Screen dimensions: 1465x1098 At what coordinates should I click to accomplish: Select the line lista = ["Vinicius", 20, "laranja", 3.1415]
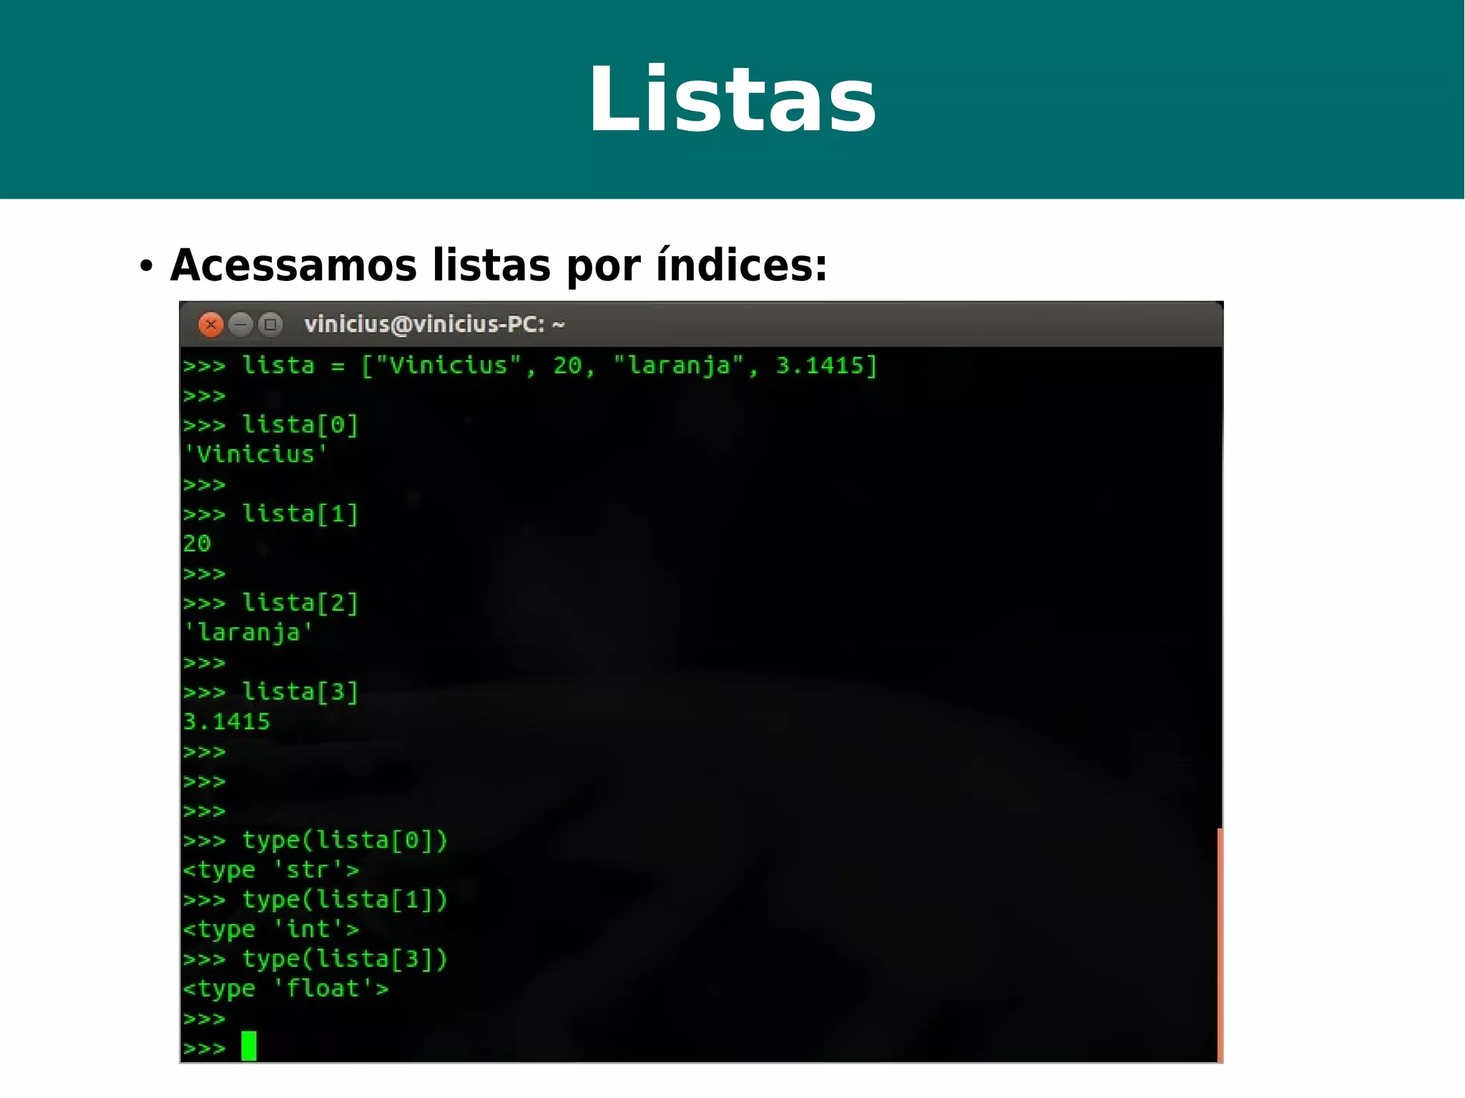530,366
